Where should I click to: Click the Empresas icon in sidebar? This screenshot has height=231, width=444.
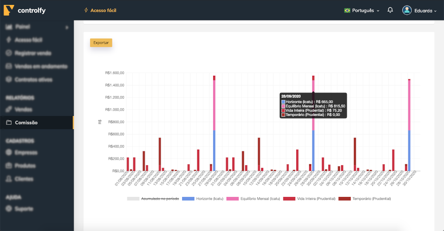pos(9,153)
